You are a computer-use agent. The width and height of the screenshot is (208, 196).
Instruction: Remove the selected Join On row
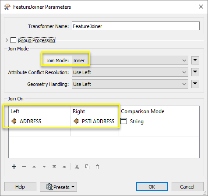[24, 167]
